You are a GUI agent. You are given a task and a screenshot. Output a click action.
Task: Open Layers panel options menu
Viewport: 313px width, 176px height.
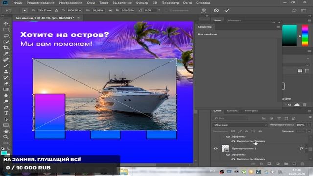309,111
